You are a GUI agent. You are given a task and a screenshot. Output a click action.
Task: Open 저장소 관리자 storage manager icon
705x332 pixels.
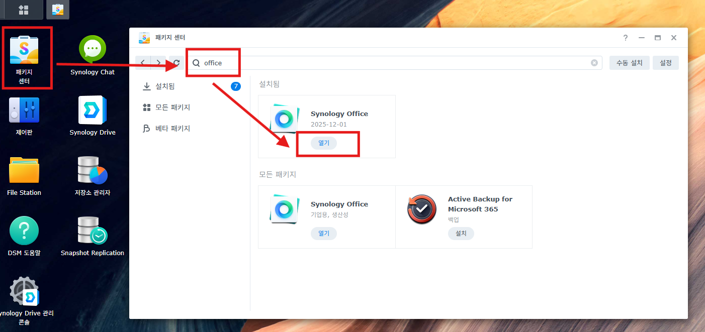93,170
